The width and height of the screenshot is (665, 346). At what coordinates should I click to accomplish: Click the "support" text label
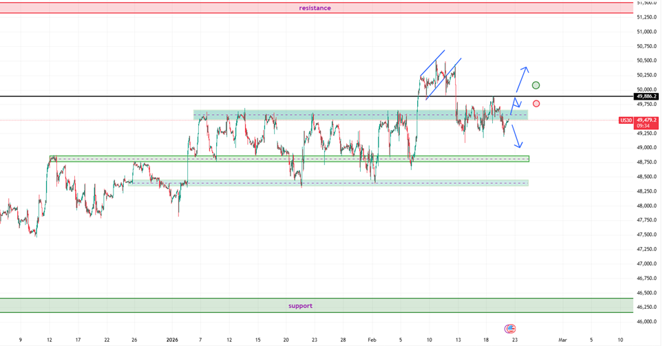(300, 306)
